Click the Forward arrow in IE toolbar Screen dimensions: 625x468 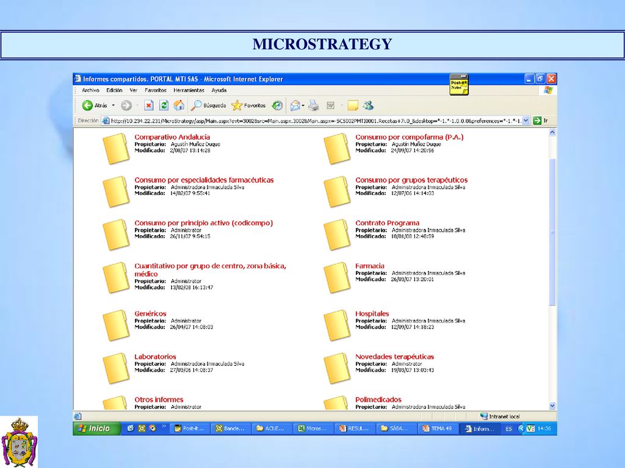point(126,105)
